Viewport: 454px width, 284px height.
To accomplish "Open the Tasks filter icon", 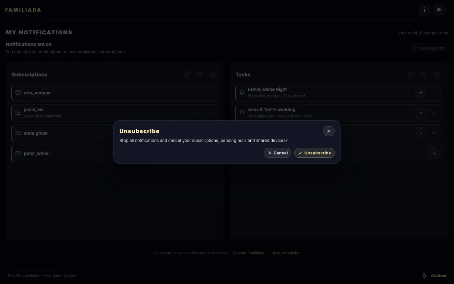I will pyautogui.click(x=424, y=75).
